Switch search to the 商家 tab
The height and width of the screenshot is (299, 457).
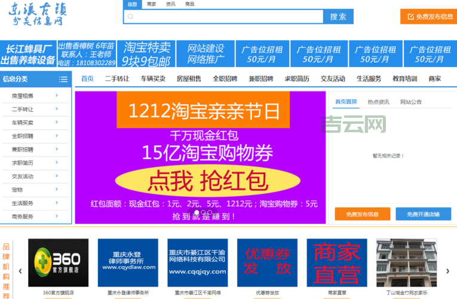(152, 4)
